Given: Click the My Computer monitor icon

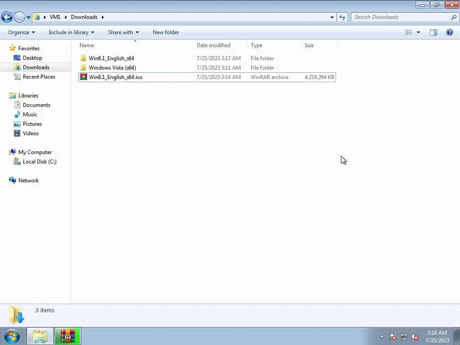Looking at the screenshot, I should (x=12, y=152).
